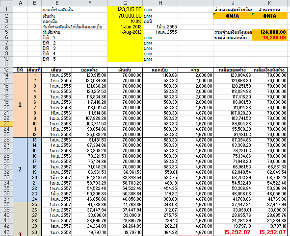Click the #N/A cell in column J
The width and height of the screenshot is (290, 236).
(x=233, y=16)
